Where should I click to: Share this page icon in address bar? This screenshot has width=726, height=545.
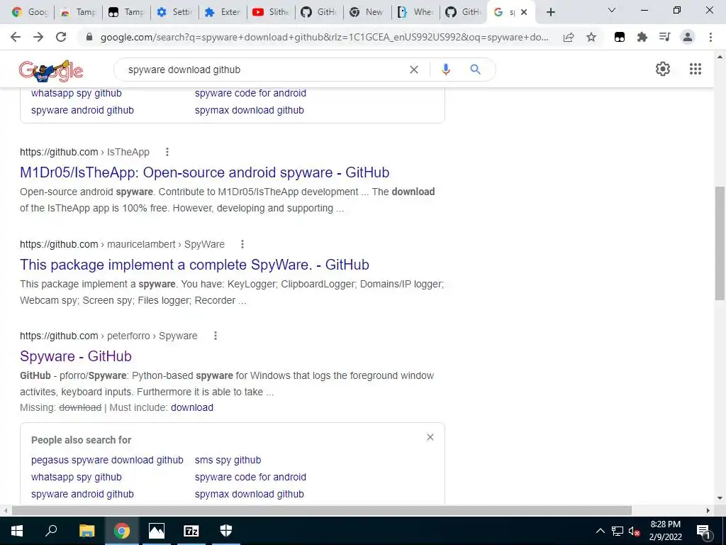pyautogui.click(x=569, y=38)
